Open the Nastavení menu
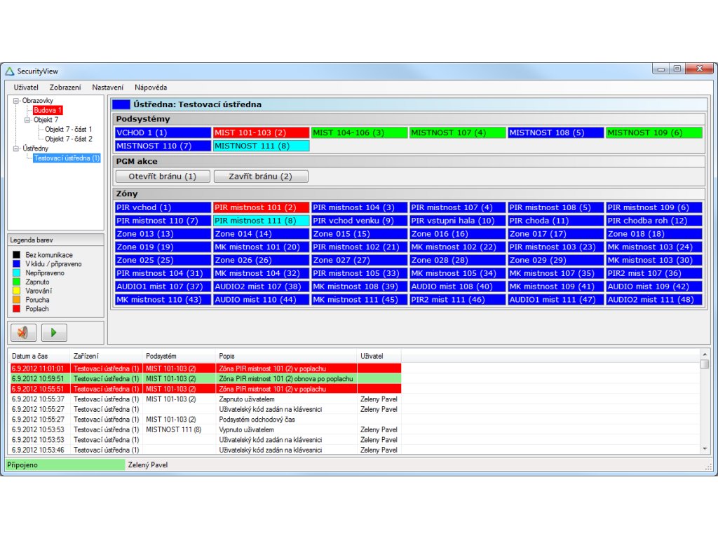 [x=107, y=88]
